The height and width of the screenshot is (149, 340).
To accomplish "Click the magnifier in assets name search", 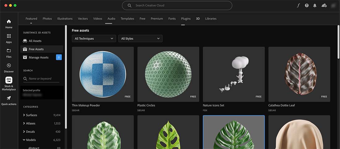I will click(25, 79).
